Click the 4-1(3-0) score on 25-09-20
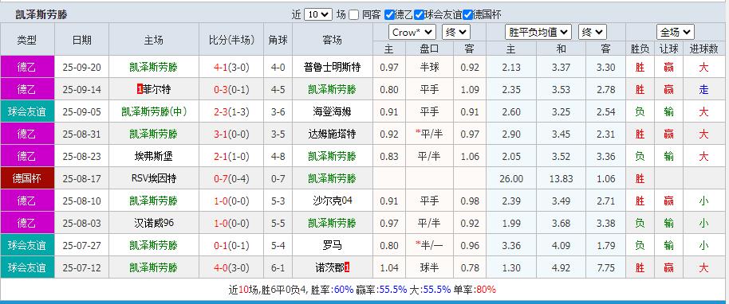The image size is (729, 304). [231, 68]
